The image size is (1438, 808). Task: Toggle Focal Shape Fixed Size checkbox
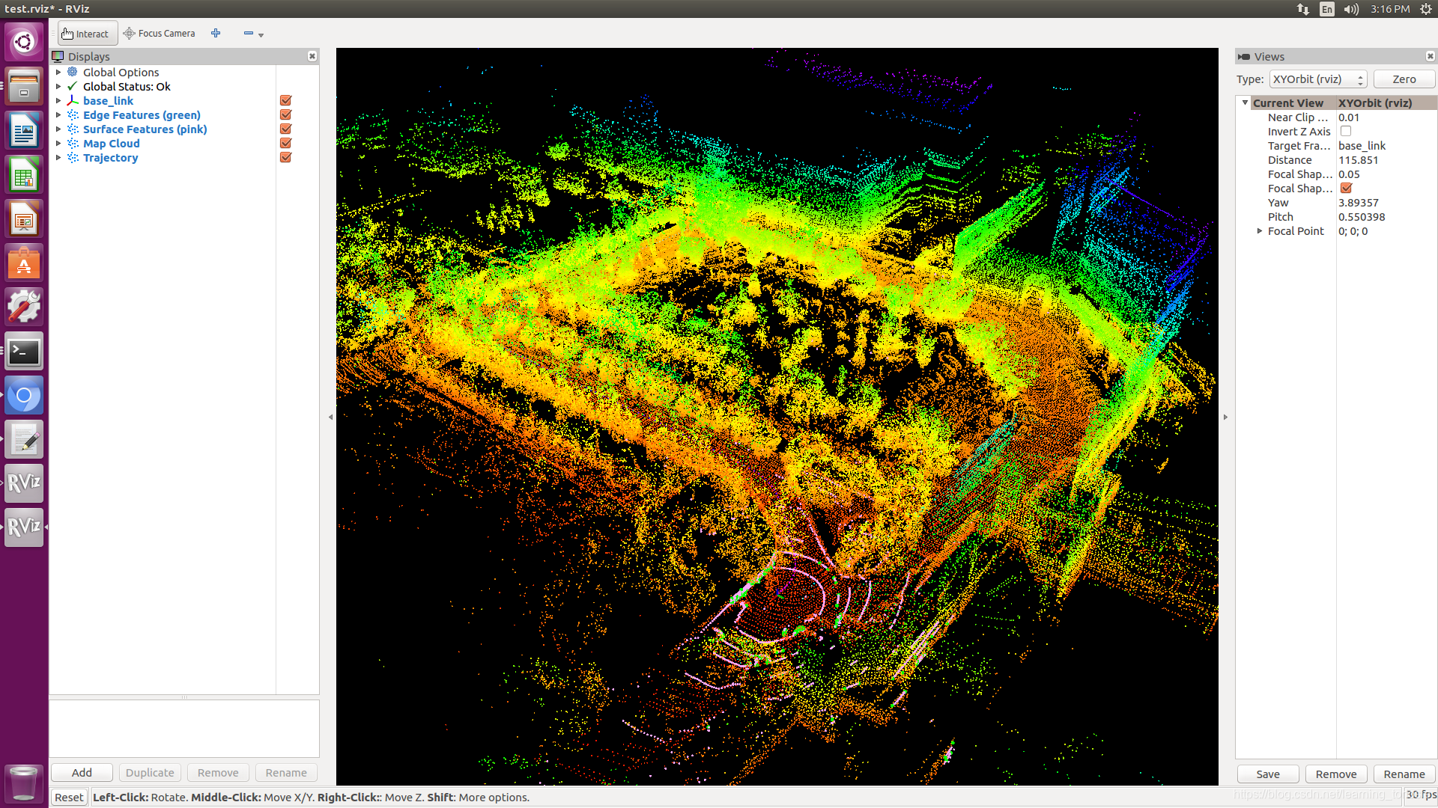coord(1346,189)
